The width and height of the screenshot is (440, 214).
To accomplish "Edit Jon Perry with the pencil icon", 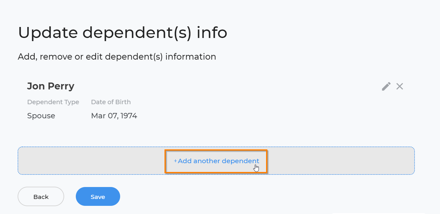I will pos(386,86).
